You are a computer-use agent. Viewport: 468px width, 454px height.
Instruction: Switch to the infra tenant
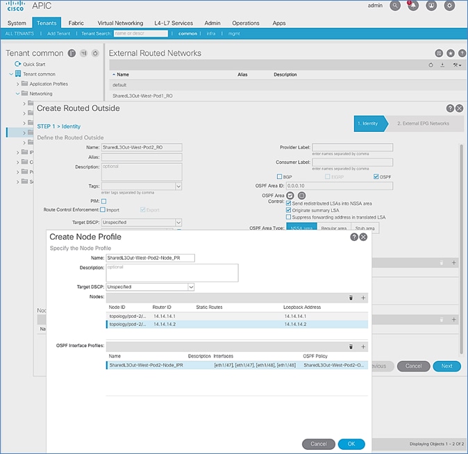tap(211, 33)
